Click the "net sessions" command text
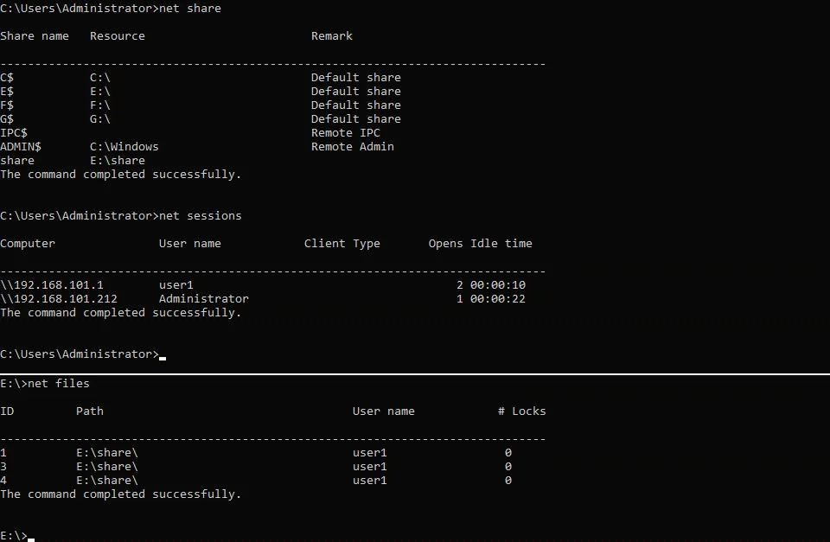The height and width of the screenshot is (542, 830). click(200, 216)
